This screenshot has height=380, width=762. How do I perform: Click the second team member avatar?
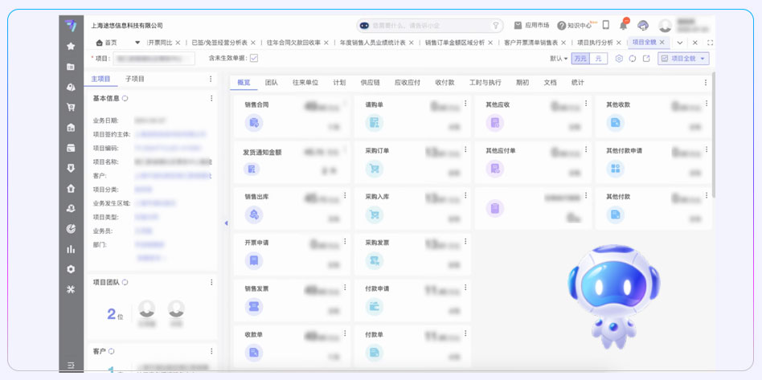click(x=176, y=308)
